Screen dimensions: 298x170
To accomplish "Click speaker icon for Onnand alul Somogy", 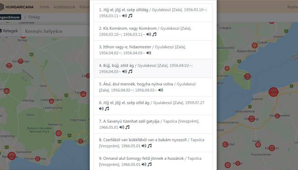I will click(x=143, y=164).
